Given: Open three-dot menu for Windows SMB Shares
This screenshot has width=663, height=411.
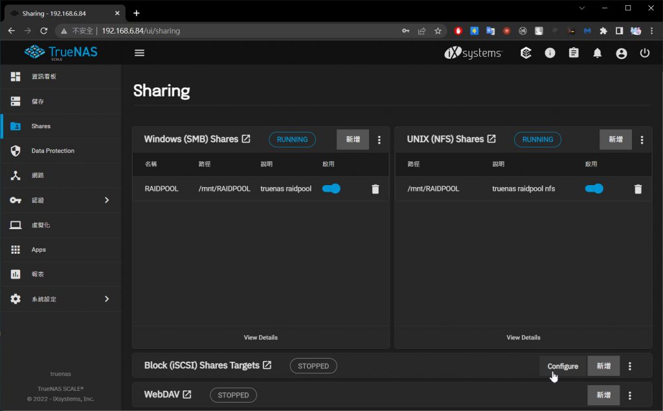Looking at the screenshot, I should pyautogui.click(x=379, y=139).
